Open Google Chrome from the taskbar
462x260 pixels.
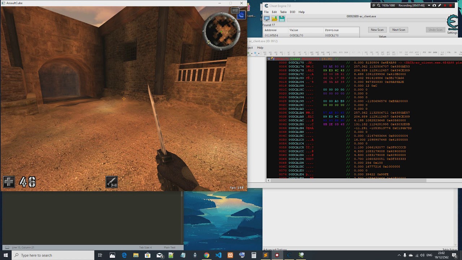point(206,255)
